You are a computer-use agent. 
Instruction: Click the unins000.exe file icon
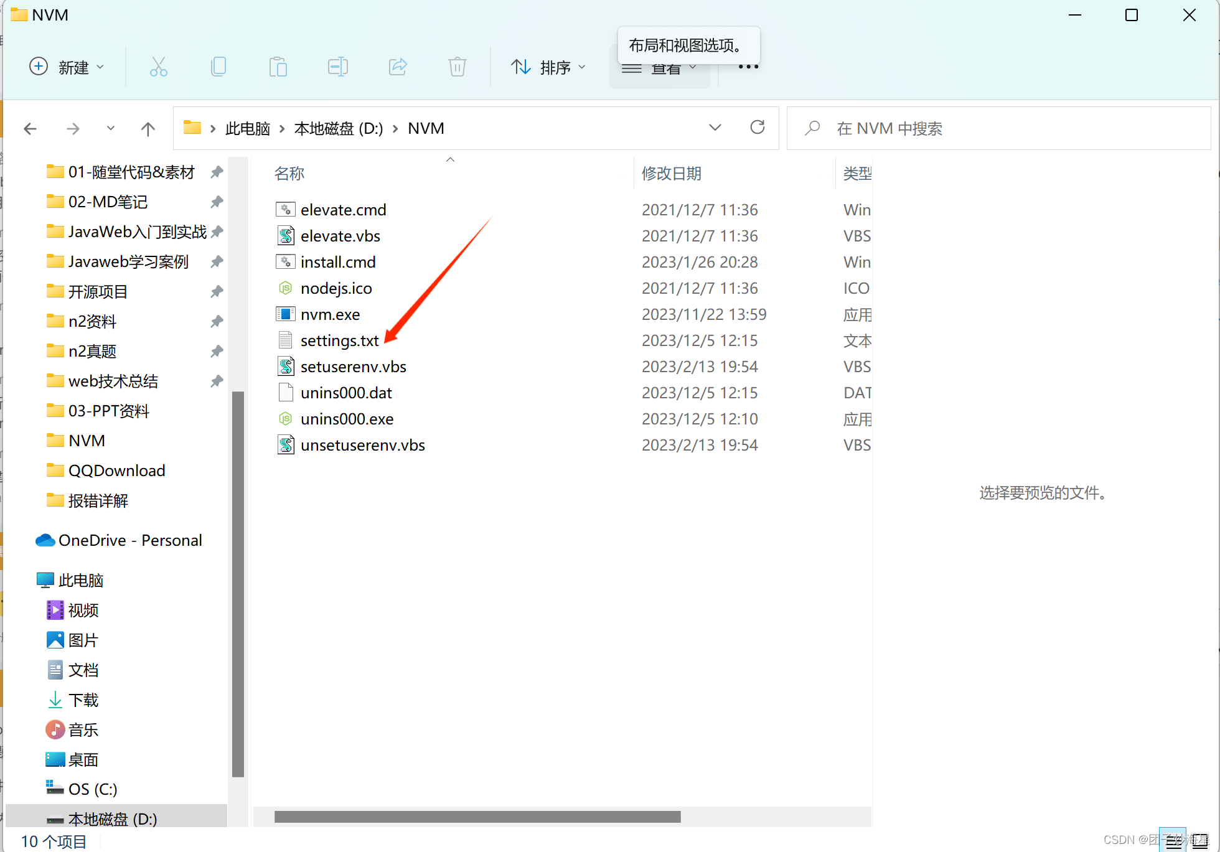pos(285,419)
